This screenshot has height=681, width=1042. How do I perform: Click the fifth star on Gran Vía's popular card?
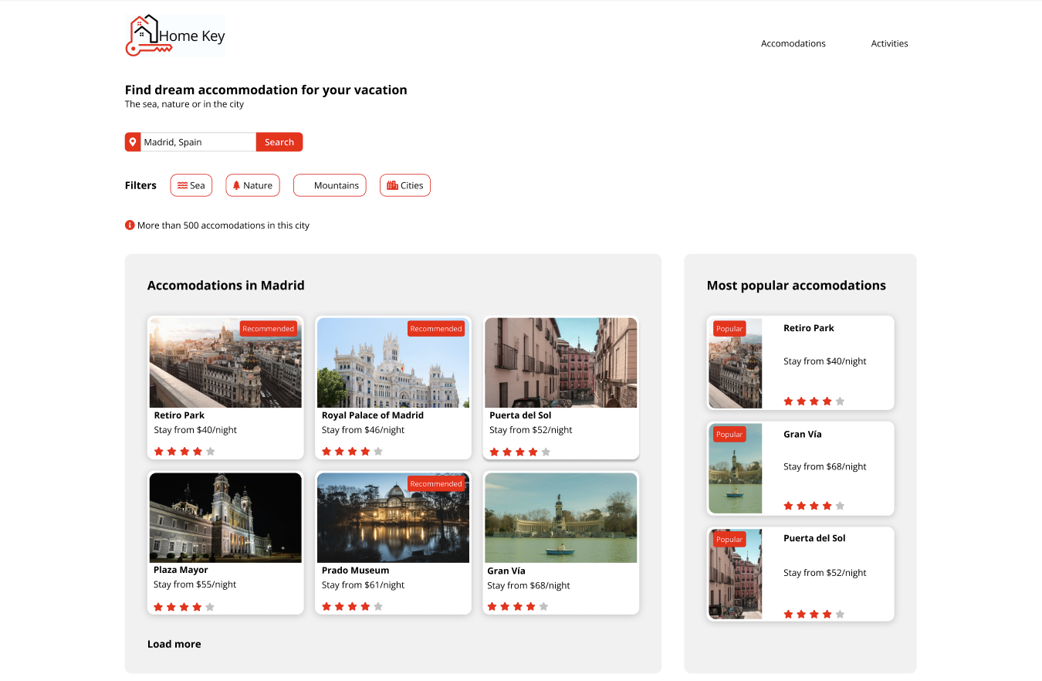pos(839,505)
